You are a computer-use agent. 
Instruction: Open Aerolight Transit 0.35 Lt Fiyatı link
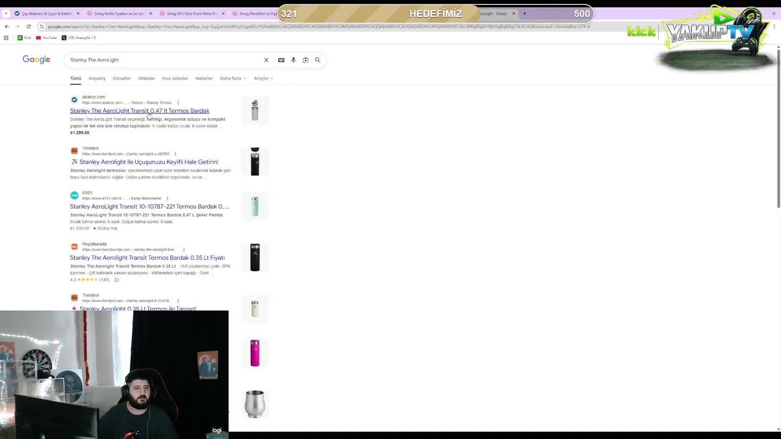pos(147,258)
